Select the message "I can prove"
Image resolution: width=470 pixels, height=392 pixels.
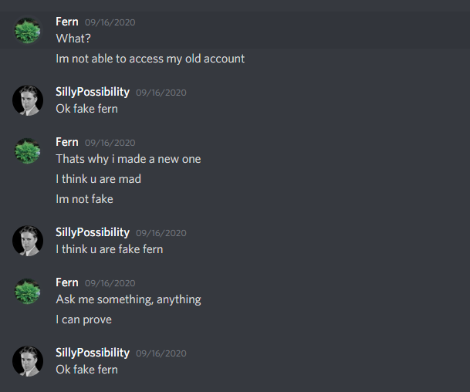83,319
